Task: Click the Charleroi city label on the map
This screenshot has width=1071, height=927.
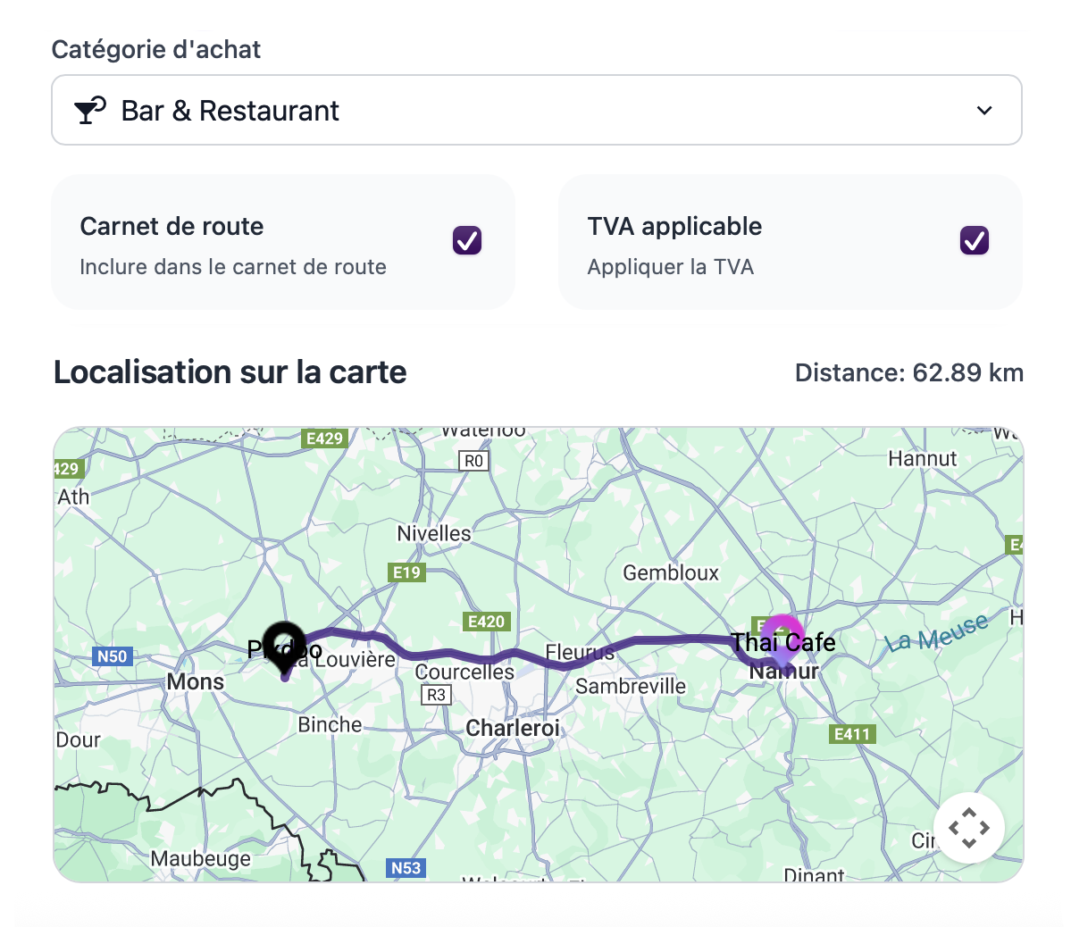Action: 514,728
